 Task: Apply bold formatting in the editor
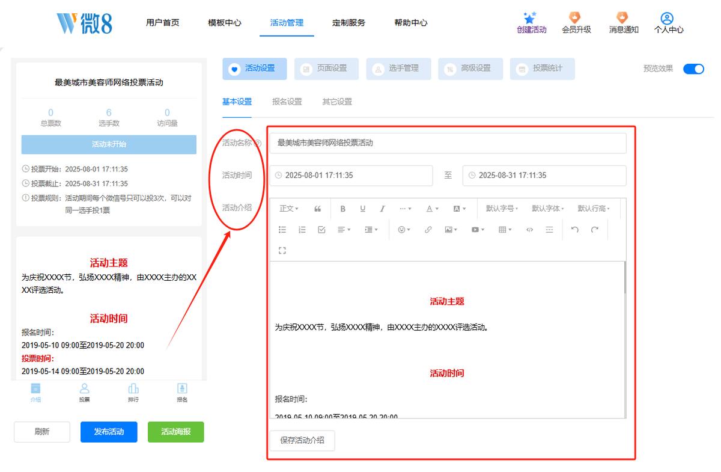343,209
